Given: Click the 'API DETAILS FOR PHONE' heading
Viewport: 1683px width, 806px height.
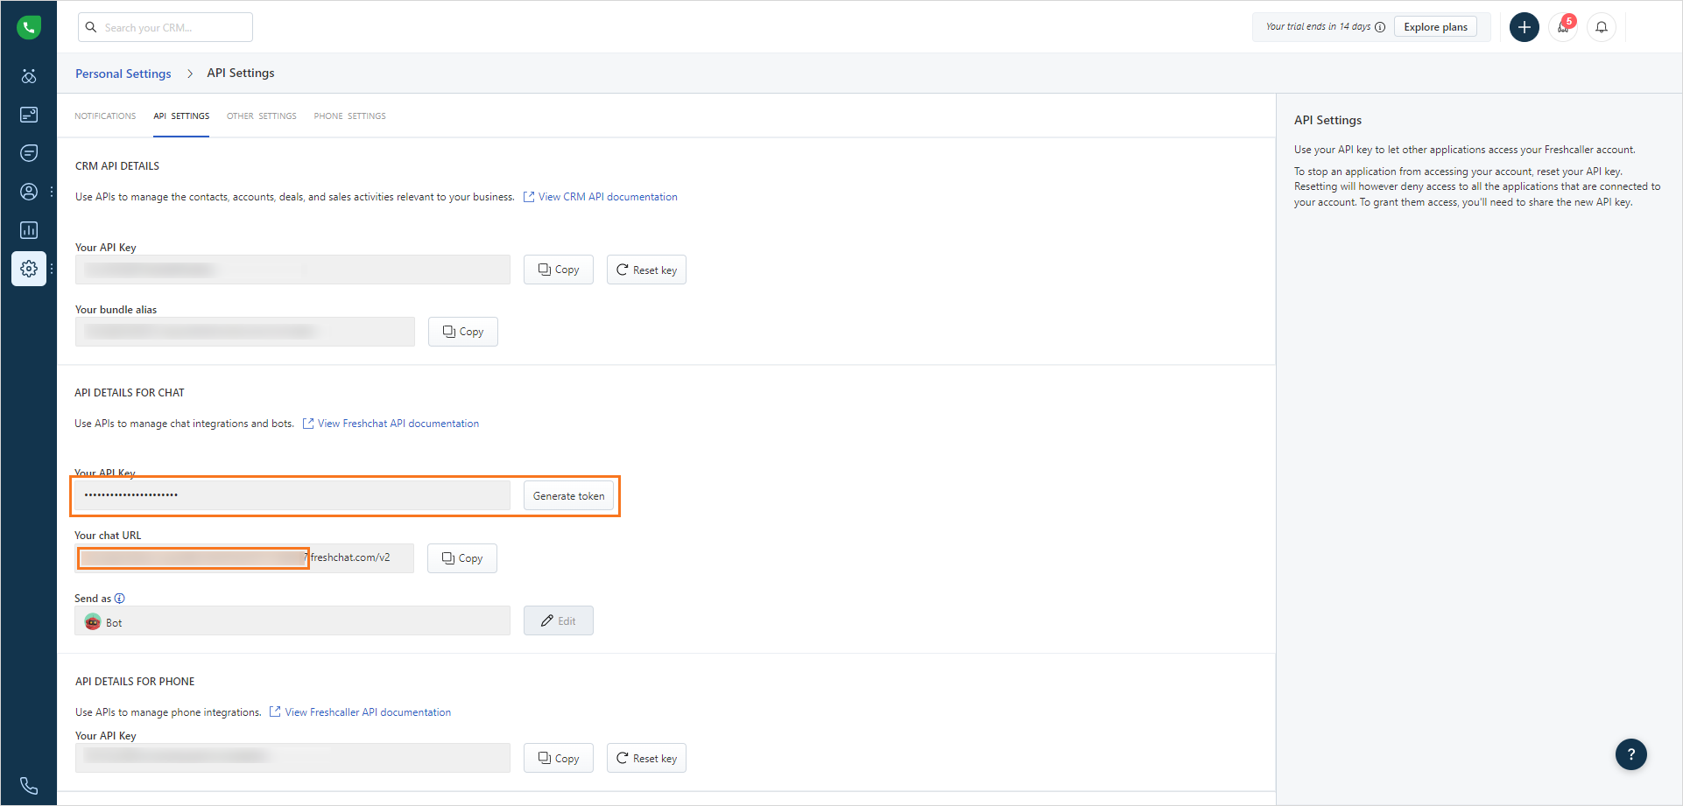Looking at the screenshot, I should tap(135, 682).
